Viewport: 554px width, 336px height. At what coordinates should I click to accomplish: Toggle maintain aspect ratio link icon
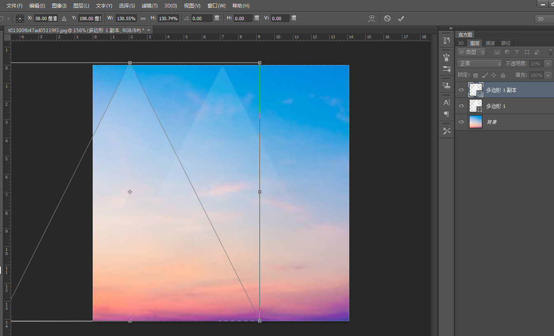pos(143,19)
